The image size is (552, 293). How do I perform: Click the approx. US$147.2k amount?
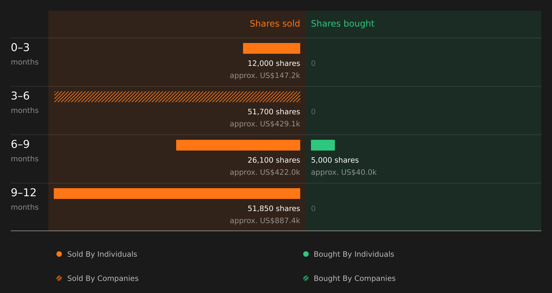[x=265, y=76]
